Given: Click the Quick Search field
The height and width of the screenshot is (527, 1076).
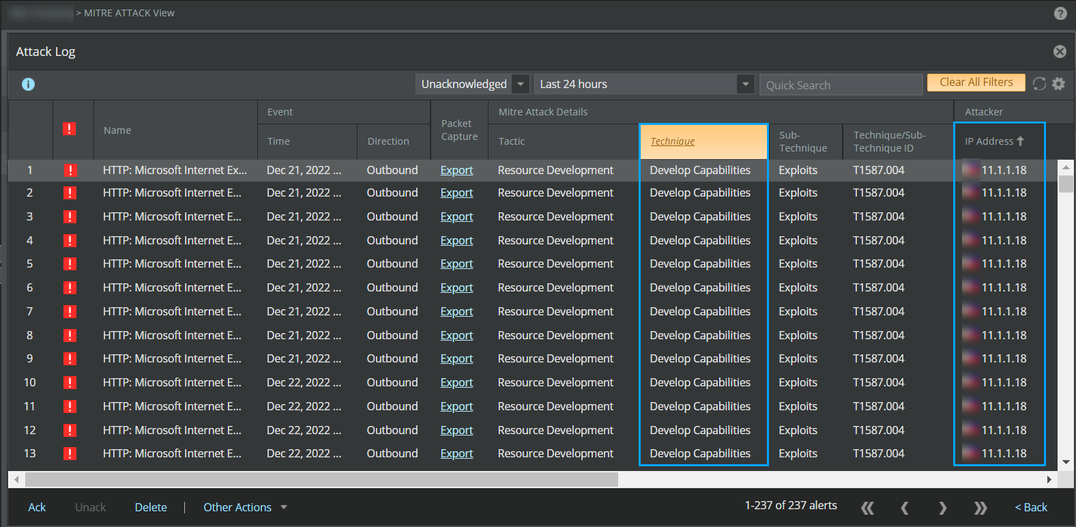Looking at the screenshot, I should [841, 85].
